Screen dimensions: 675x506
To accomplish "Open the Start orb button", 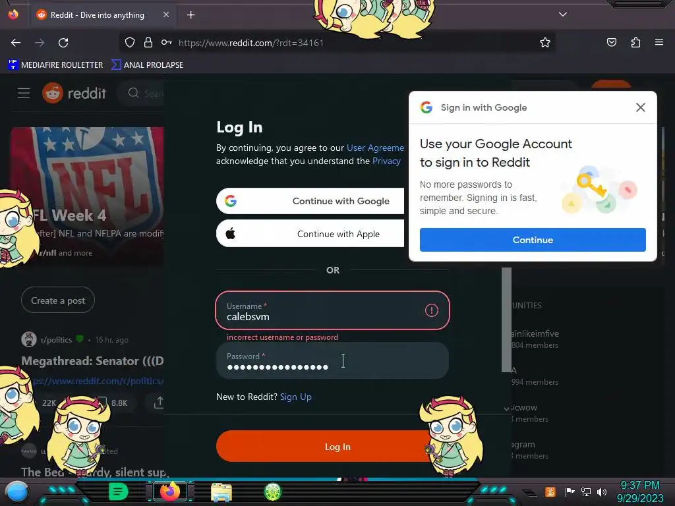I will pyautogui.click(x=16, y=492).
